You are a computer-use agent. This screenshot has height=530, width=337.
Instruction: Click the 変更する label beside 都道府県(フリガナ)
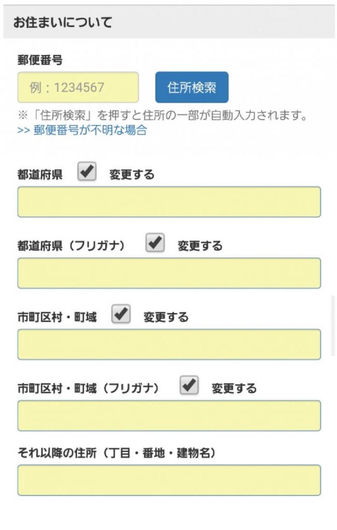(x=200, y=246)
